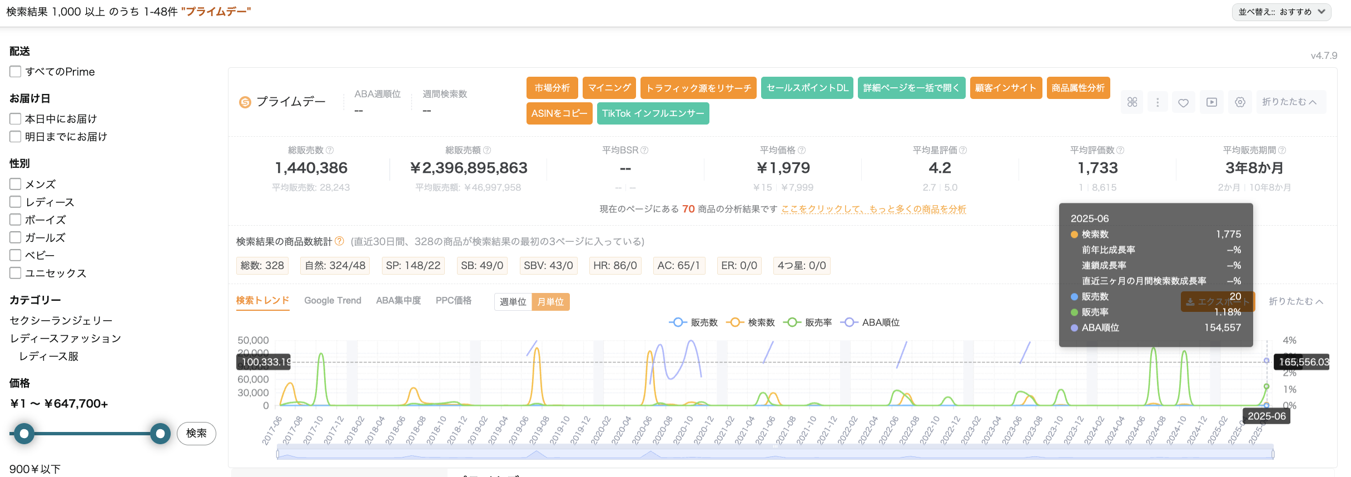The width and height of the screenshot is (1351, 477).
Task: Click help icon beside 検索結果の商品数統計
Action: [339, 241]
